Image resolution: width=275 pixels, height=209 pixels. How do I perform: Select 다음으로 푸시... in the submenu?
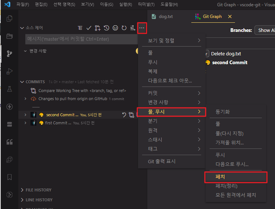click(x=236, y=164)
